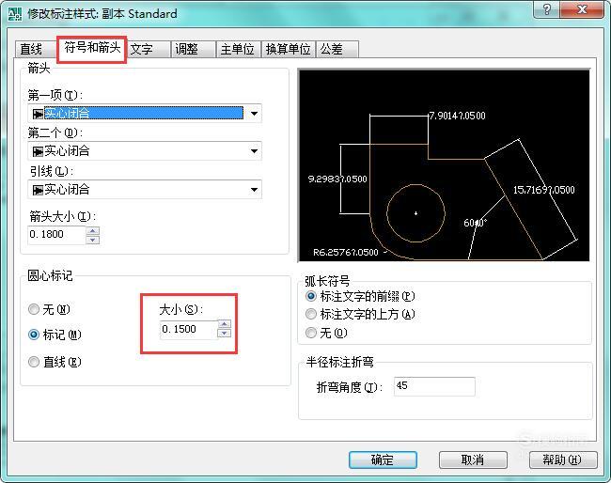Cancel with the 取消 button

tap(473, 460)
